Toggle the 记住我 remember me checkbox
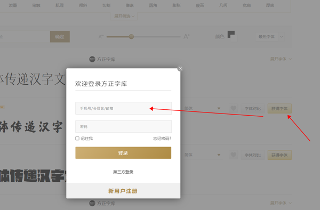The width and height of the screenshot is (320, 210). pos(77,139)
